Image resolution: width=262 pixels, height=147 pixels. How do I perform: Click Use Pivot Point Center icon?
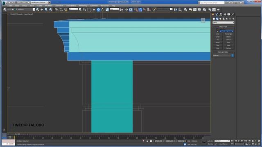pyautogui.click(x=122, y=10)
